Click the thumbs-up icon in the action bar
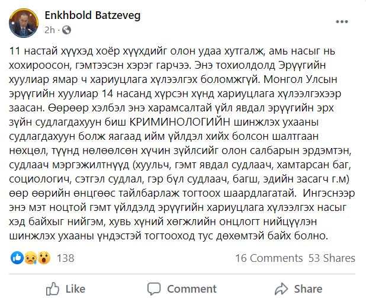Viewport: 366px width, 298px height. (53, 289)
